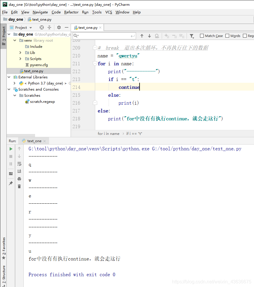
Task: Click the Scroll to End console icon
Action: tap(19, 171)
